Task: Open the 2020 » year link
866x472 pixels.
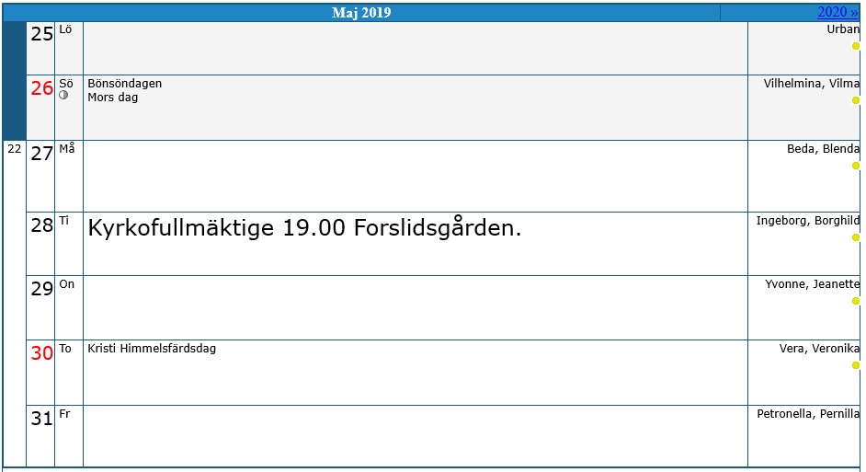Action: click(838, 12)
